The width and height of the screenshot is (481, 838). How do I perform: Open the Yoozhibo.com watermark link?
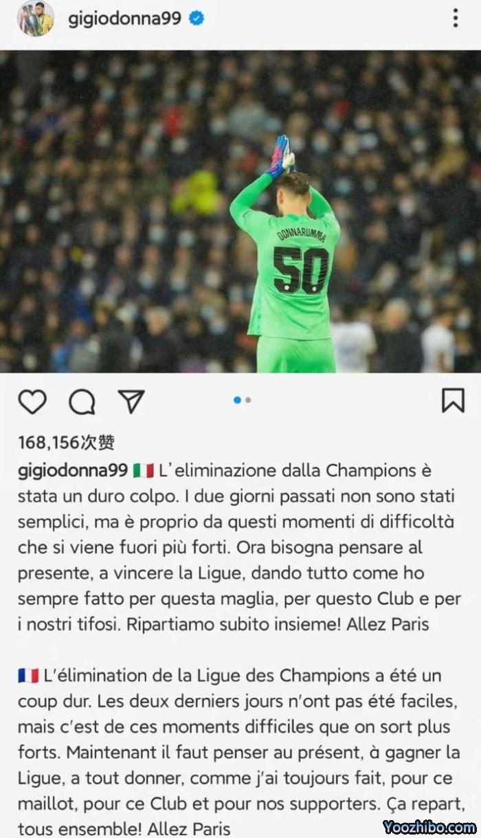[x=429, y=827]
